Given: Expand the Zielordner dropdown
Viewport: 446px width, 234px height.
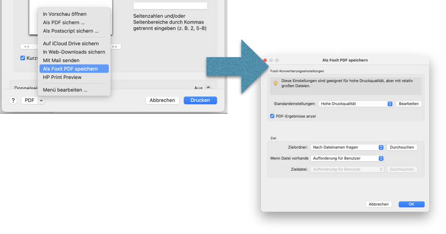Looking at the screenshot, I should click(x=347, y=147).
